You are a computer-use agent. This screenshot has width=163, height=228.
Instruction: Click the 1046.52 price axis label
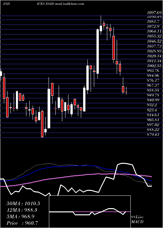point(154,41)
